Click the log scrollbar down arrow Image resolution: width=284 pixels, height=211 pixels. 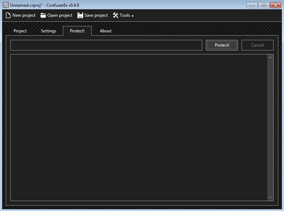[x=270, y=197]
